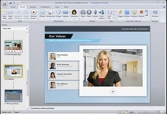Open the Hotspot dropdown arrow

pyautogui.click(x=134, y=19)
